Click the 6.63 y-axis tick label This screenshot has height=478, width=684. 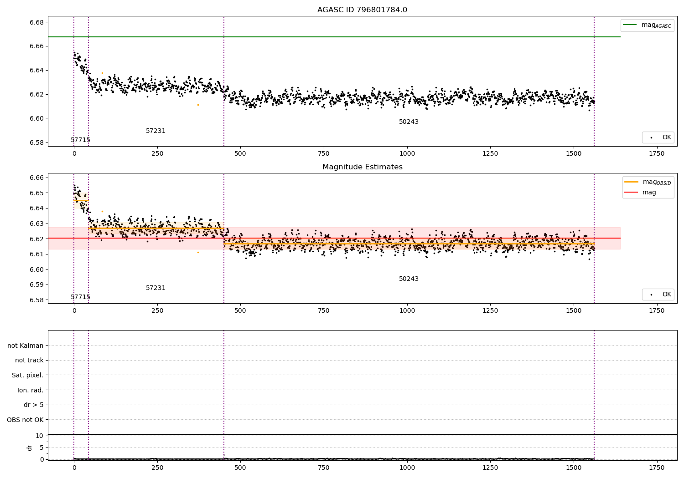[x=36, y=224]
